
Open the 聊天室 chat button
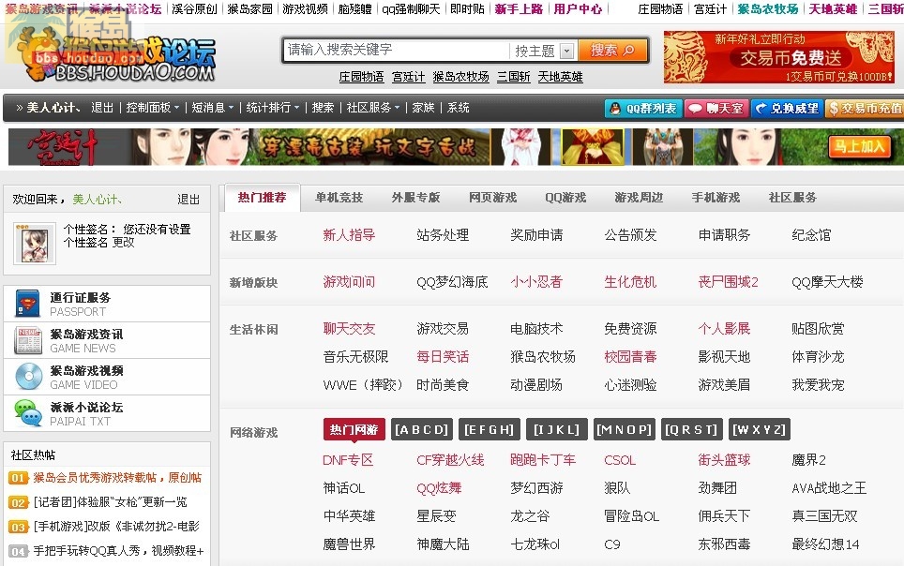716,109
